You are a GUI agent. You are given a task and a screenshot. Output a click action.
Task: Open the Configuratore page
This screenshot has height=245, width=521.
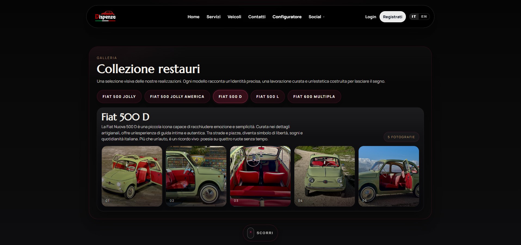(287, 17)
